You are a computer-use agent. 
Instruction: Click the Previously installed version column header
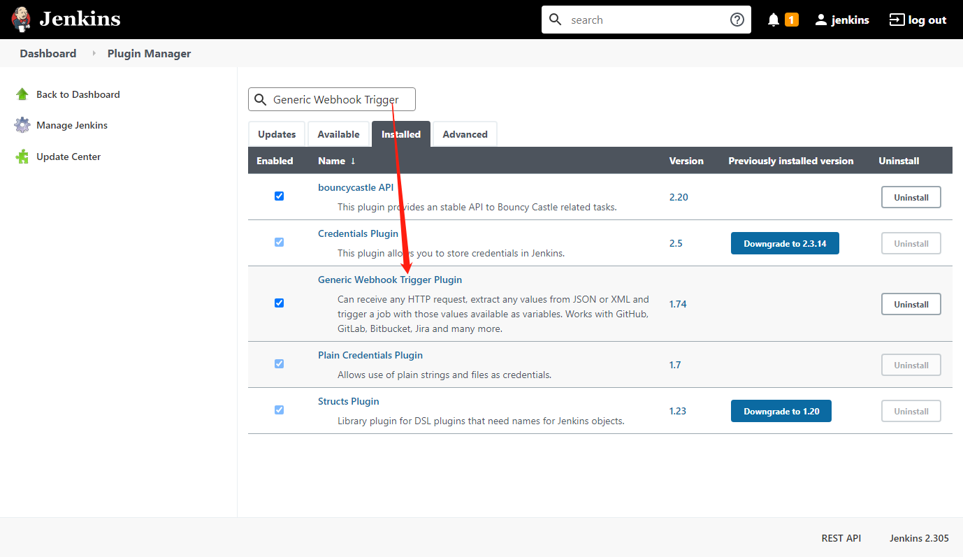coord(791,161)
